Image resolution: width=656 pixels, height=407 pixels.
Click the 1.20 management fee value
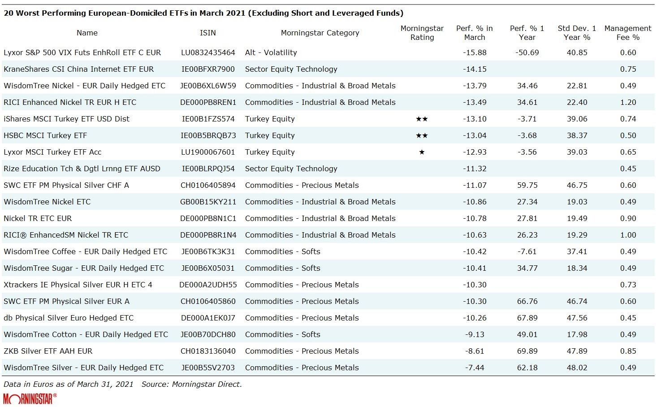click(x=628, y=102)
